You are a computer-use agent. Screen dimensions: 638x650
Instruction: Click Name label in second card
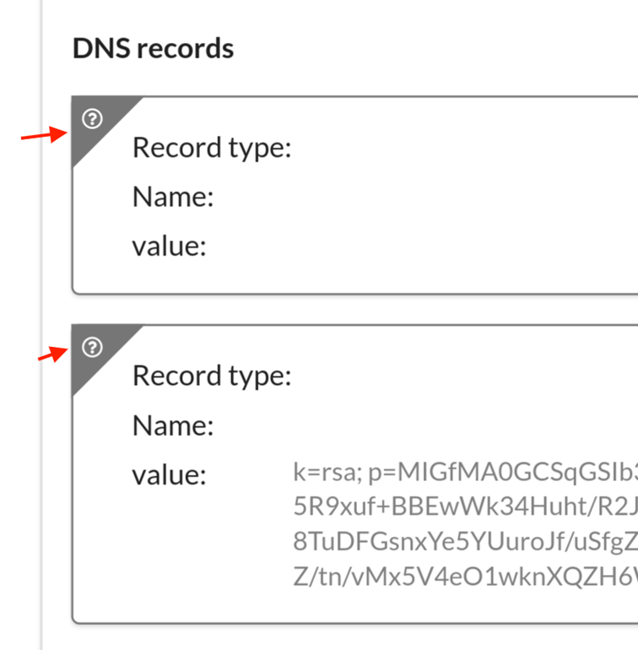(x=173, y=425)
